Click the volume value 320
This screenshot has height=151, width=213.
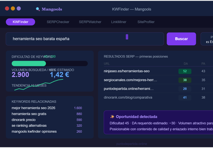[79, 125]
